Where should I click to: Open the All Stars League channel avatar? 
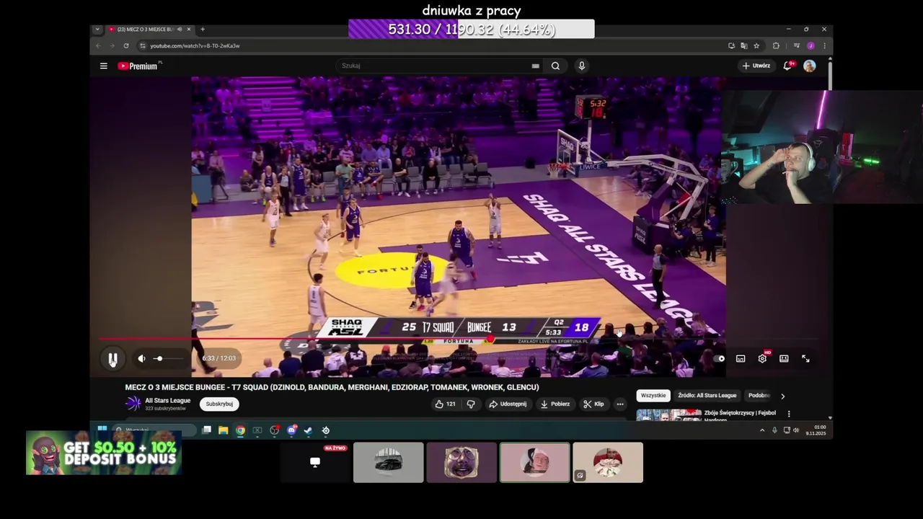[x=133, y=404]
